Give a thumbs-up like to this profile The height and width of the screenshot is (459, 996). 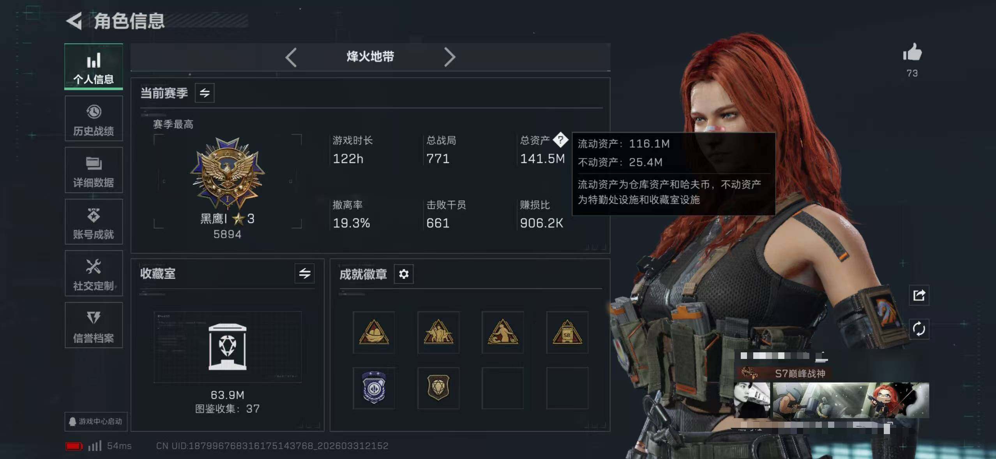pyautogui.click(x=912, y=52)
